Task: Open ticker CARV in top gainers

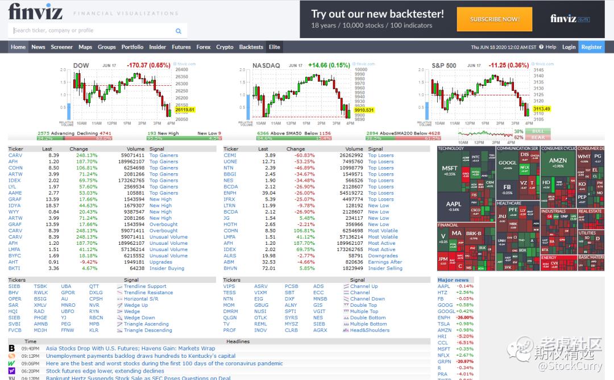Action: tap(15, 156)
